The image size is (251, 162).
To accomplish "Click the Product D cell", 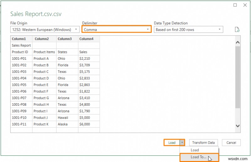I will coord(44,78).
